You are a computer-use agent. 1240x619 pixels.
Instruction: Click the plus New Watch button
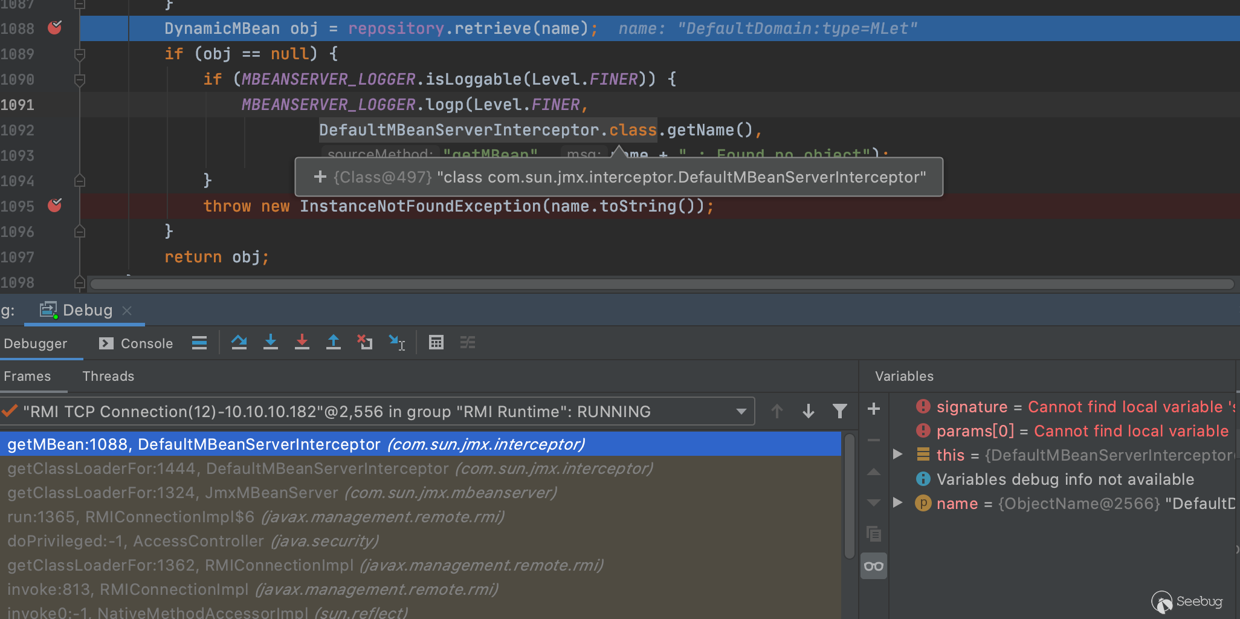click(874, 409)
